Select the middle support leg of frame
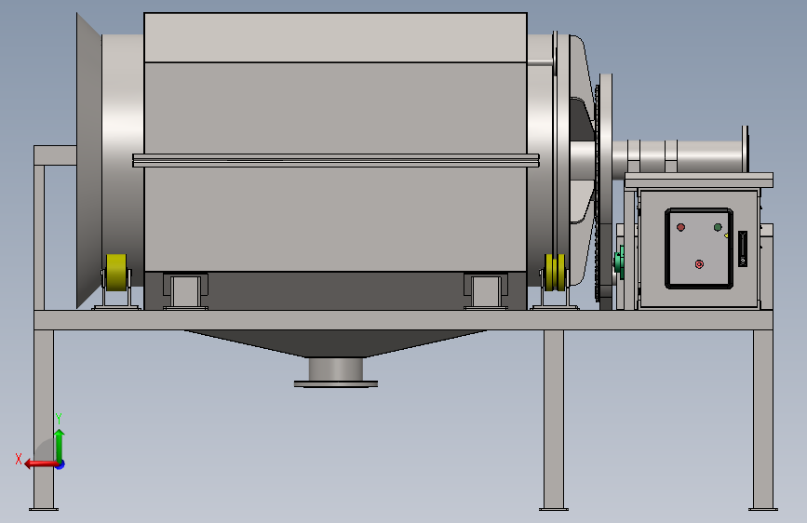The width and height of the screenshot is (807, 523). tap(554, 420)
